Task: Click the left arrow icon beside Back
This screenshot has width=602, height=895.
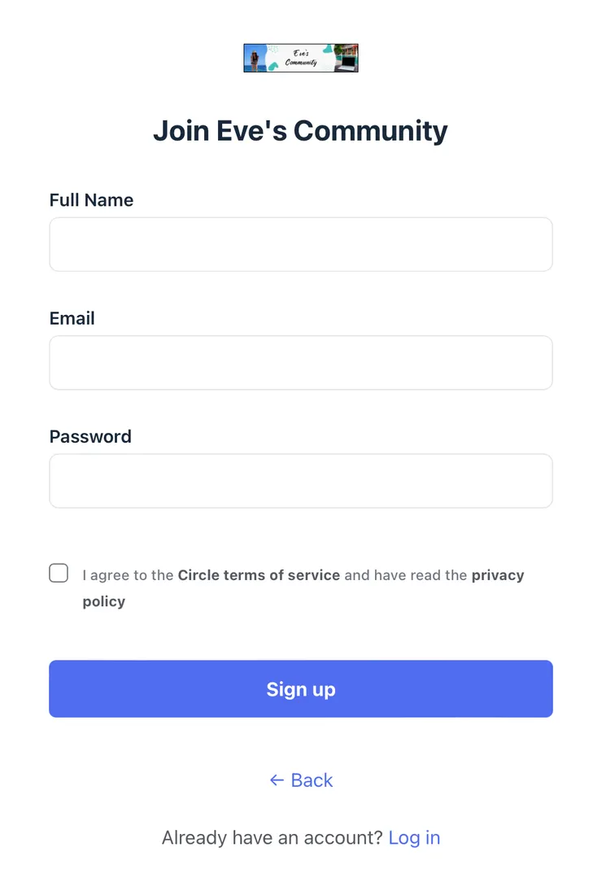Action: click(x=277, y=780)
